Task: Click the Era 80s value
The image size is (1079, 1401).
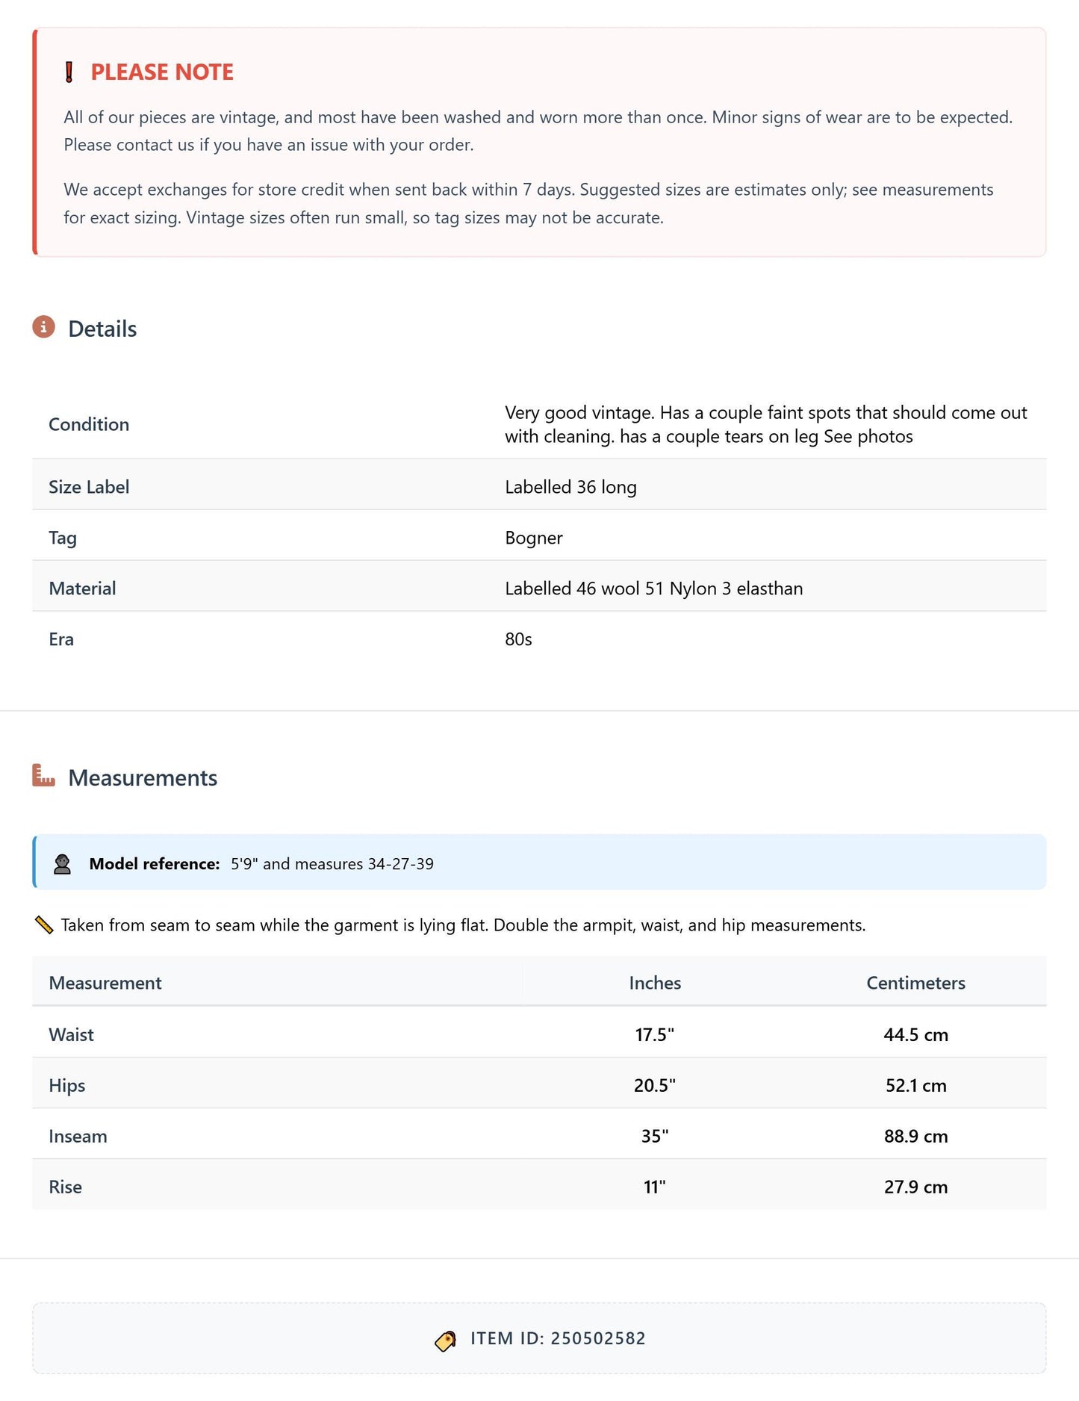Action: pyautogui.click(x=518, y=639)
